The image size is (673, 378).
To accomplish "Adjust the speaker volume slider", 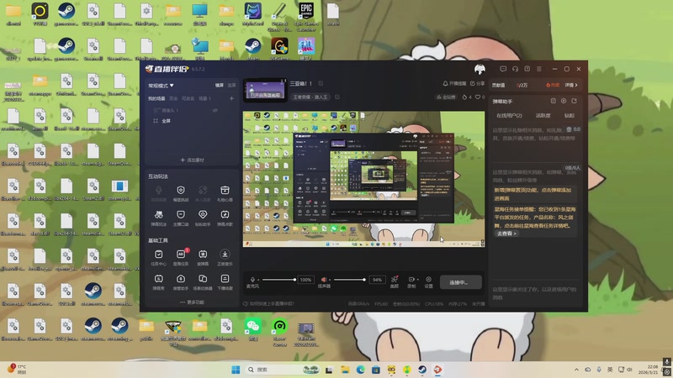I will point(350,280).
